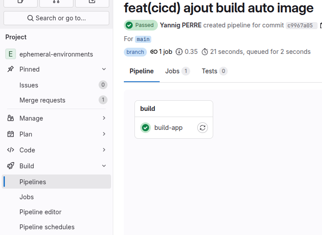Screen dimensions: 322x235
Task: Open the ephemeral-environments project avatar
Action: coord(11,54)
